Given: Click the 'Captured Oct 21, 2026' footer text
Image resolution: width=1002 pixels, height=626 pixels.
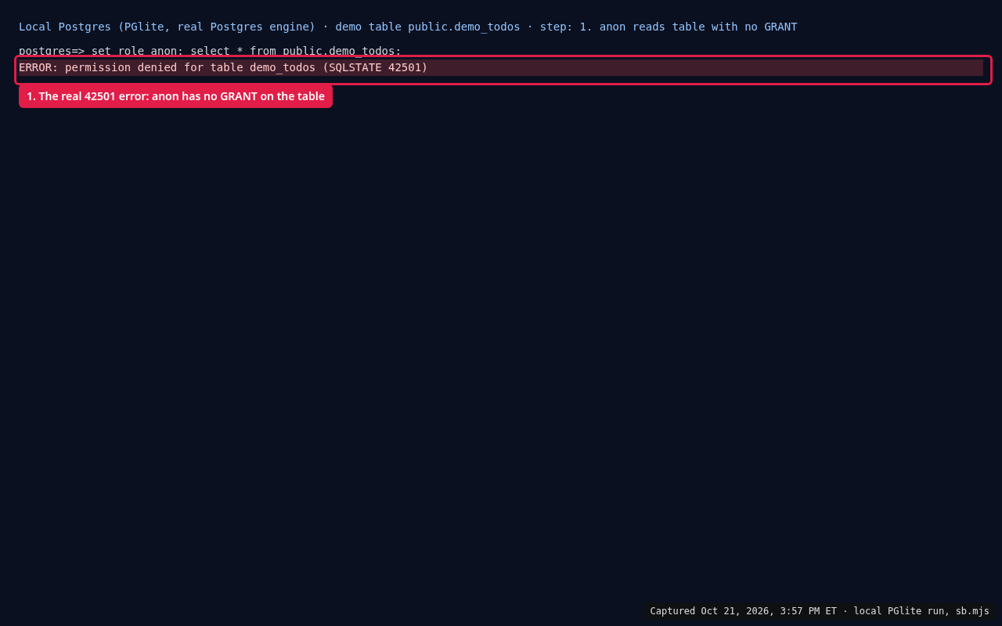Looking at the screenshot, I should 820,611.
